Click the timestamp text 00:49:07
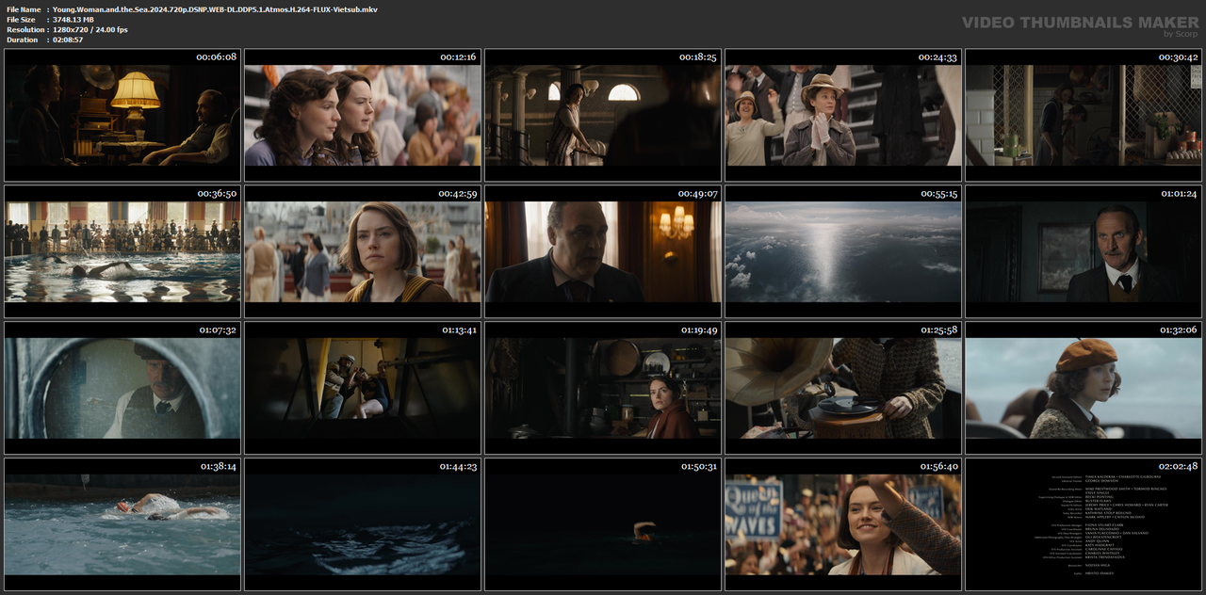Screen dimensions: 1206x595 pos(697,194)
